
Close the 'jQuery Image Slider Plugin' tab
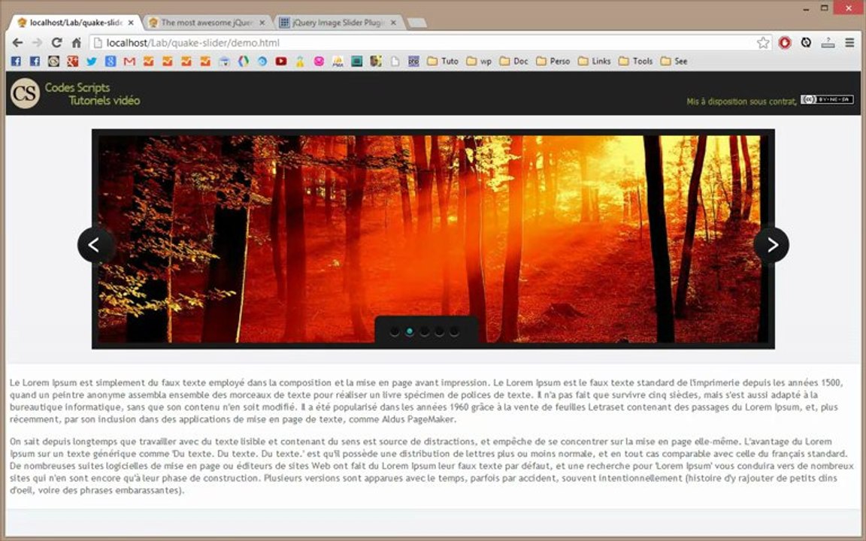click(393, 23)
